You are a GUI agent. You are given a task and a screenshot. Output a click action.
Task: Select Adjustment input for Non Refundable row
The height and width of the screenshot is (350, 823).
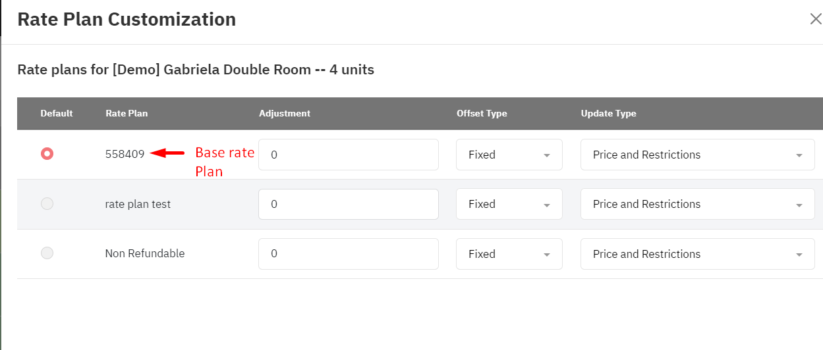[x=349, y=254]
